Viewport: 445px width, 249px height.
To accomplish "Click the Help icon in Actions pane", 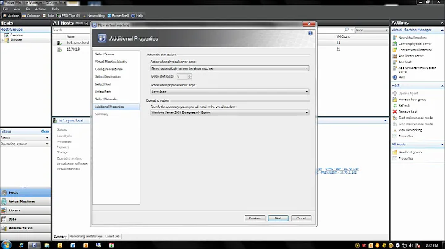I will pos(395,77).
